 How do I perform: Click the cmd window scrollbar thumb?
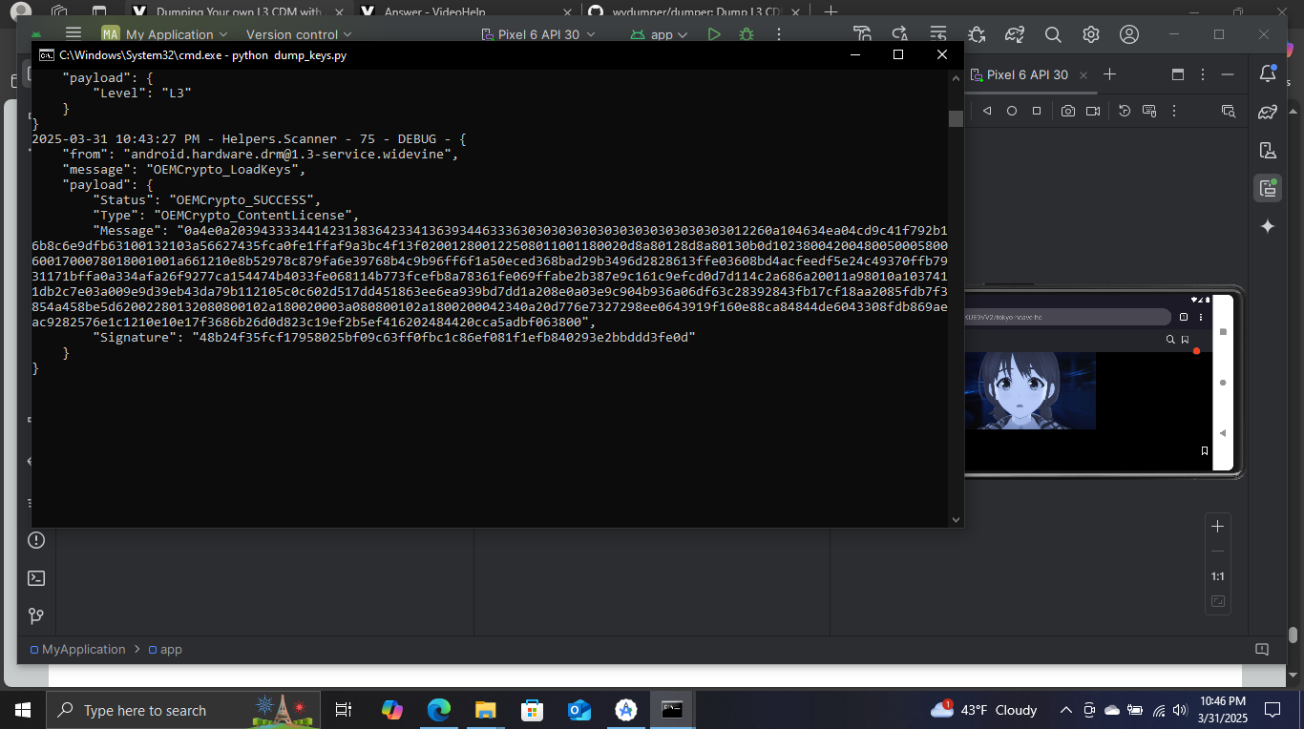pos(956,118)
